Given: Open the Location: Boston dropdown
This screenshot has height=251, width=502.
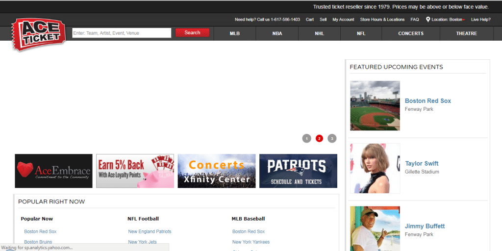Looking at the screenshot, I should coord(448,20).
